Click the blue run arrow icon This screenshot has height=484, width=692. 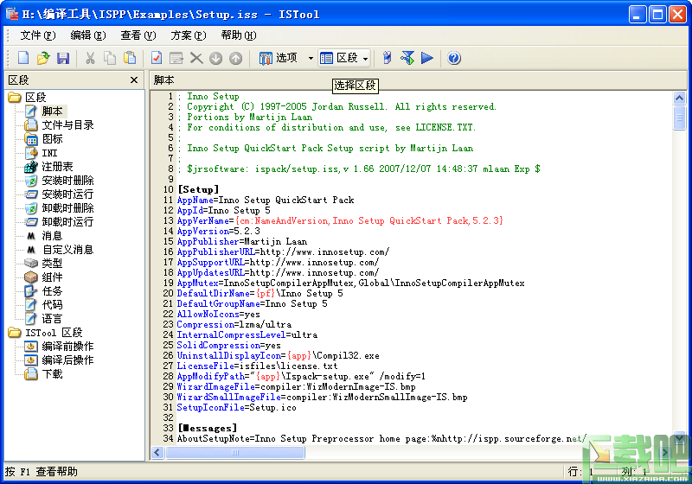pyautogui.click(x=427, y=58)
